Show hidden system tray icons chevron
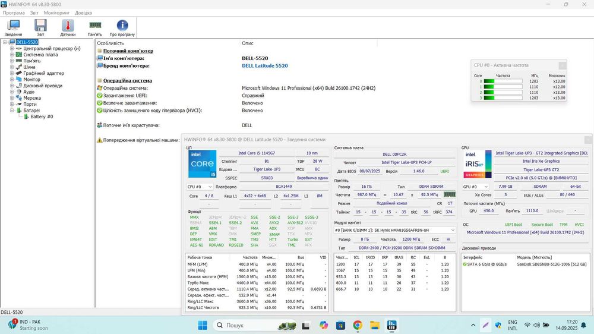 (x=473, y=325)
